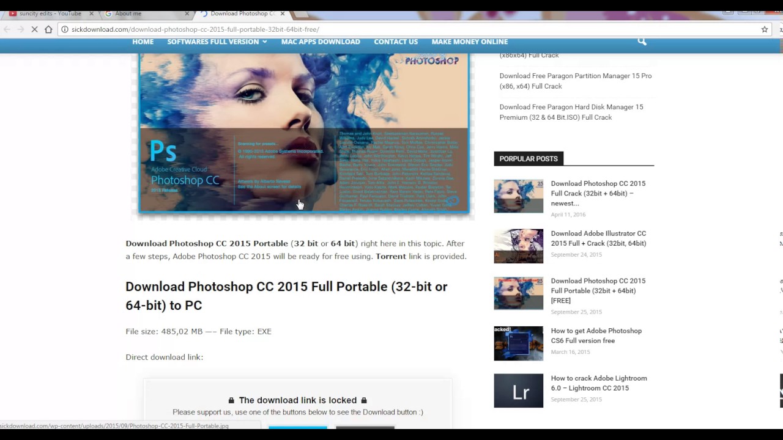Open the large Photoshop CC splash image
This screenshot has height=440, width=783.
pos(303,133)
